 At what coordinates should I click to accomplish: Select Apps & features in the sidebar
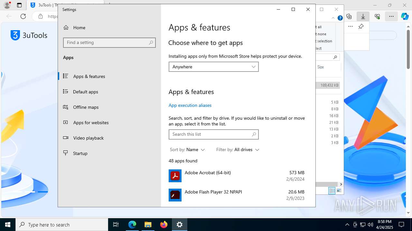109,76
